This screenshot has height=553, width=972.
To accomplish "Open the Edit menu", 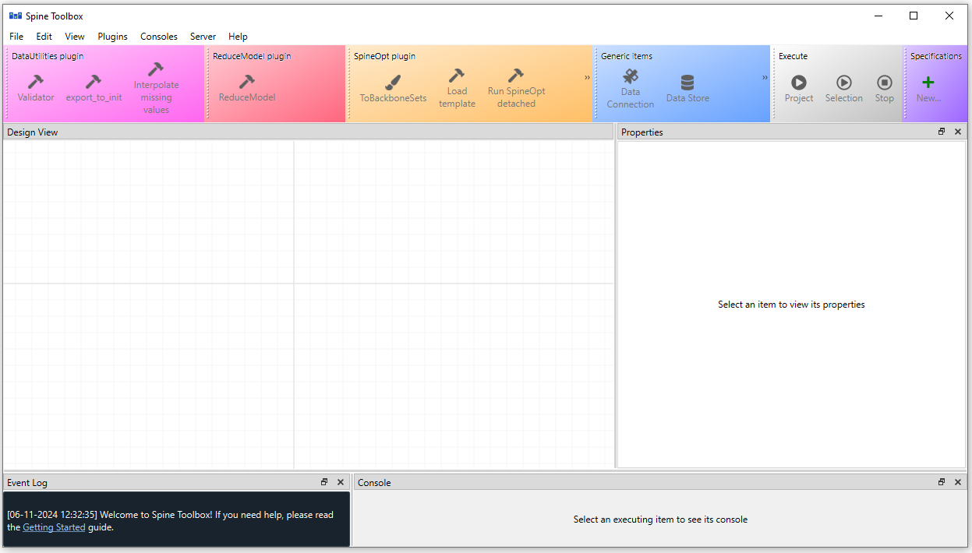I will [x=44, y=37].
